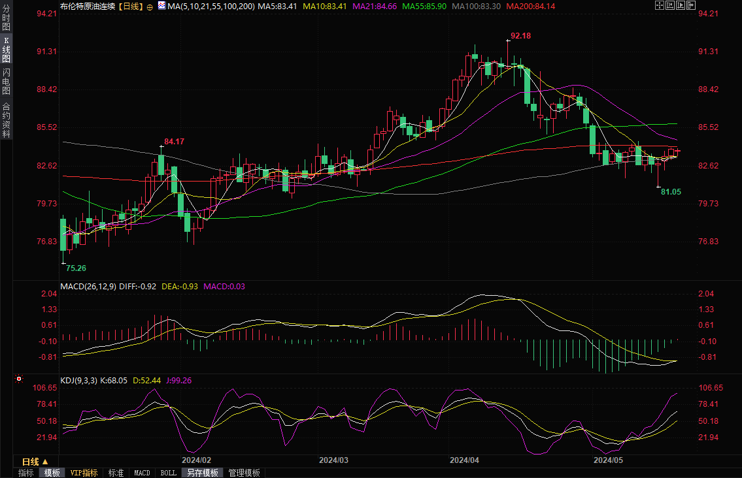Click the crosshair cursor icon at top right

pos(660,6)
